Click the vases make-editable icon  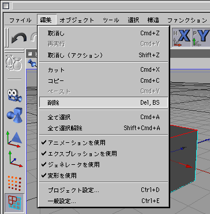(x=14, y=62)
